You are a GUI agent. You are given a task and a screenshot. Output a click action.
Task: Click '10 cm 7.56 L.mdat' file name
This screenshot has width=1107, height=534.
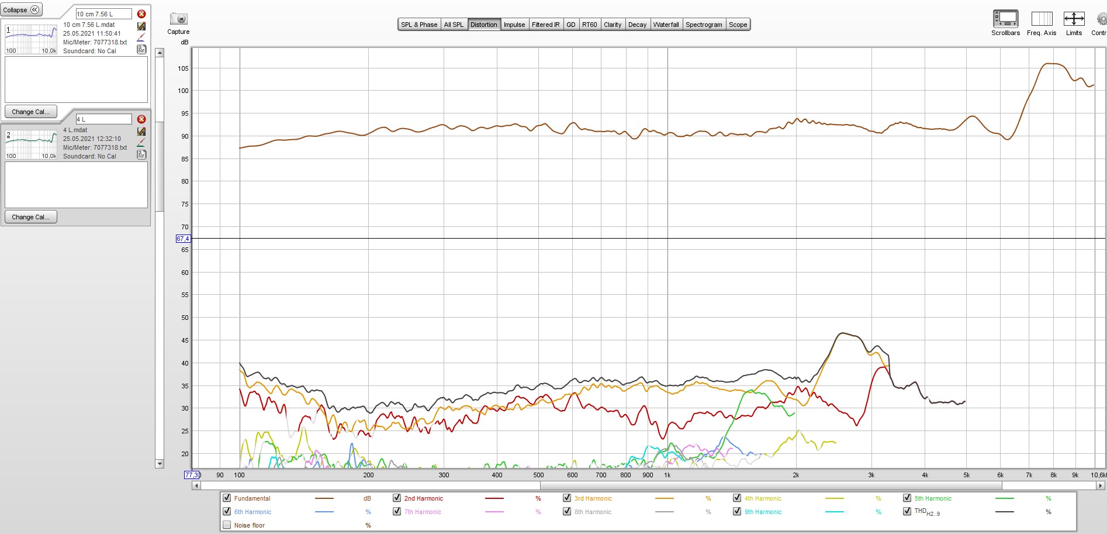[89, 25]
